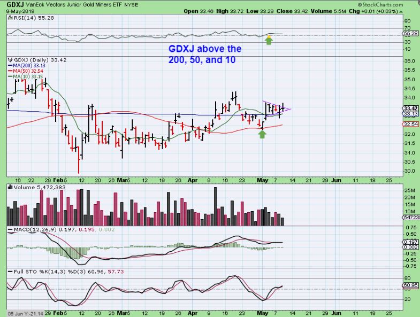Click the NYSE exchange label
Image resolution: width=420 pixels, height=317 pixels.
click(x=131, y=5)
